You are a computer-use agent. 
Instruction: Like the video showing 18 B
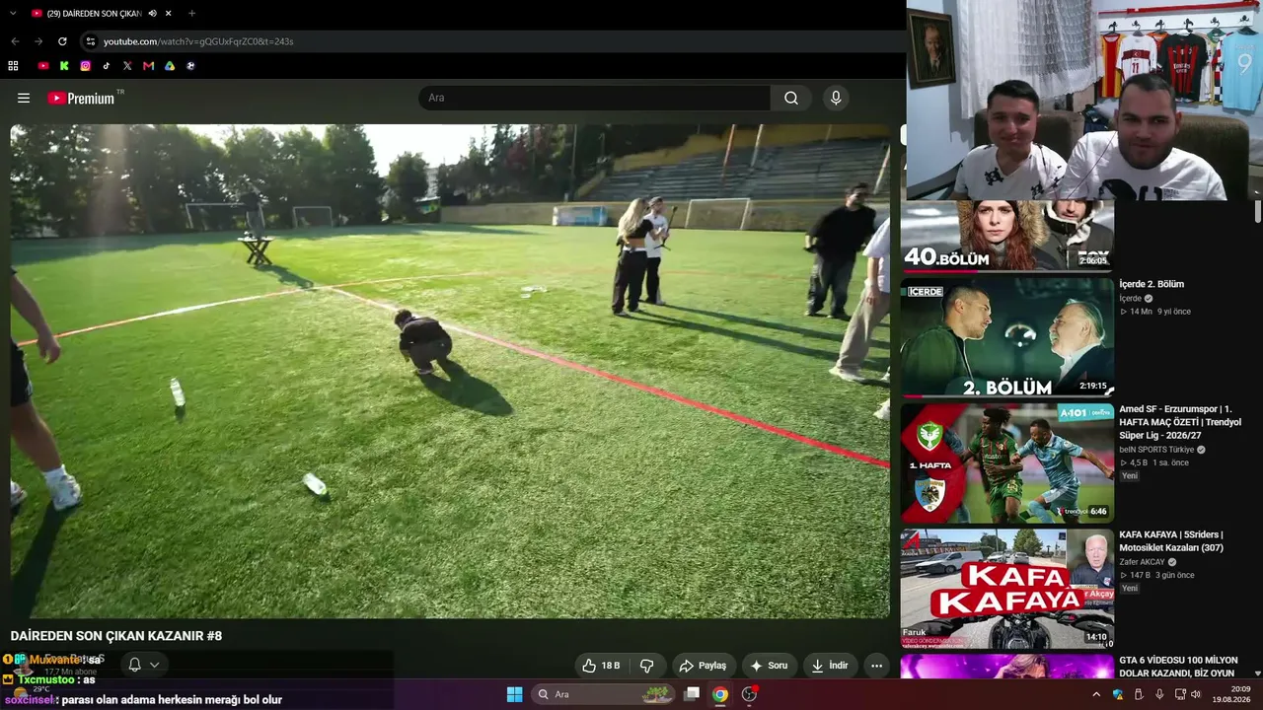pyautogui.click(x=601, y=666)
